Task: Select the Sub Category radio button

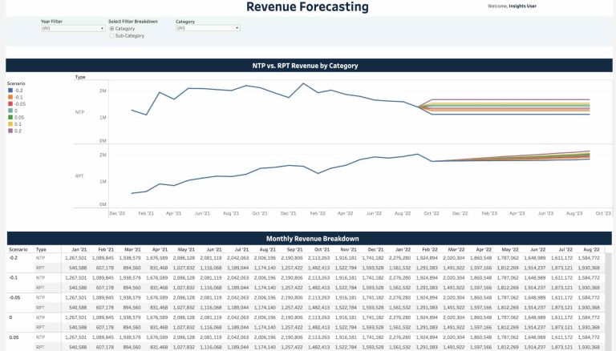Action: (x=112, y=36)
